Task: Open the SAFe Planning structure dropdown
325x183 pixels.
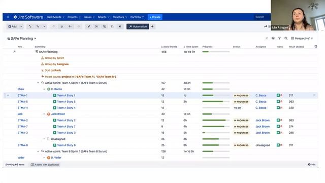Action: tap(21, 39)
